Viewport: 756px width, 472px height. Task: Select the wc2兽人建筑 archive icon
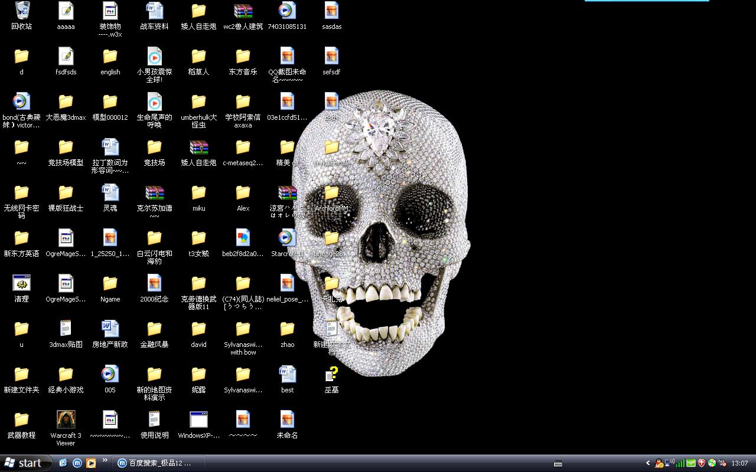[x=243, y=11]
